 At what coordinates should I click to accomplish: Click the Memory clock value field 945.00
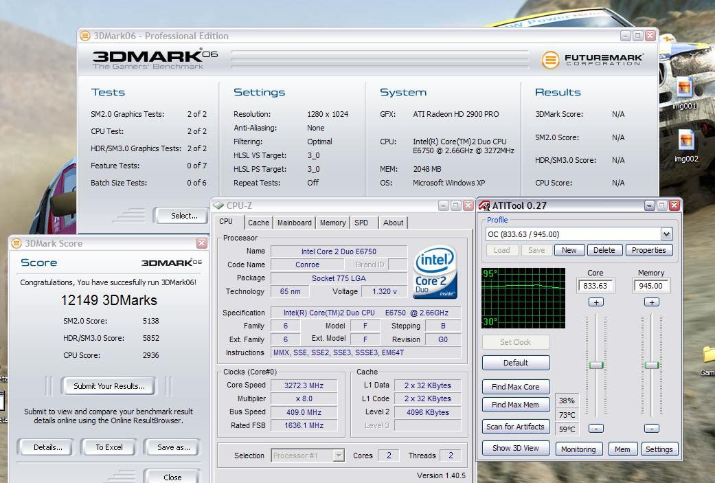[x=651, y=286]
